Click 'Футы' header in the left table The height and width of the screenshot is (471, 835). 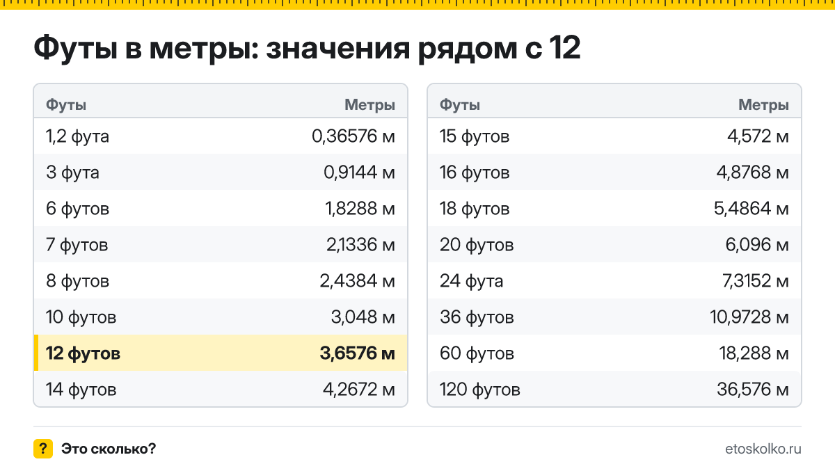pos(66,105)
